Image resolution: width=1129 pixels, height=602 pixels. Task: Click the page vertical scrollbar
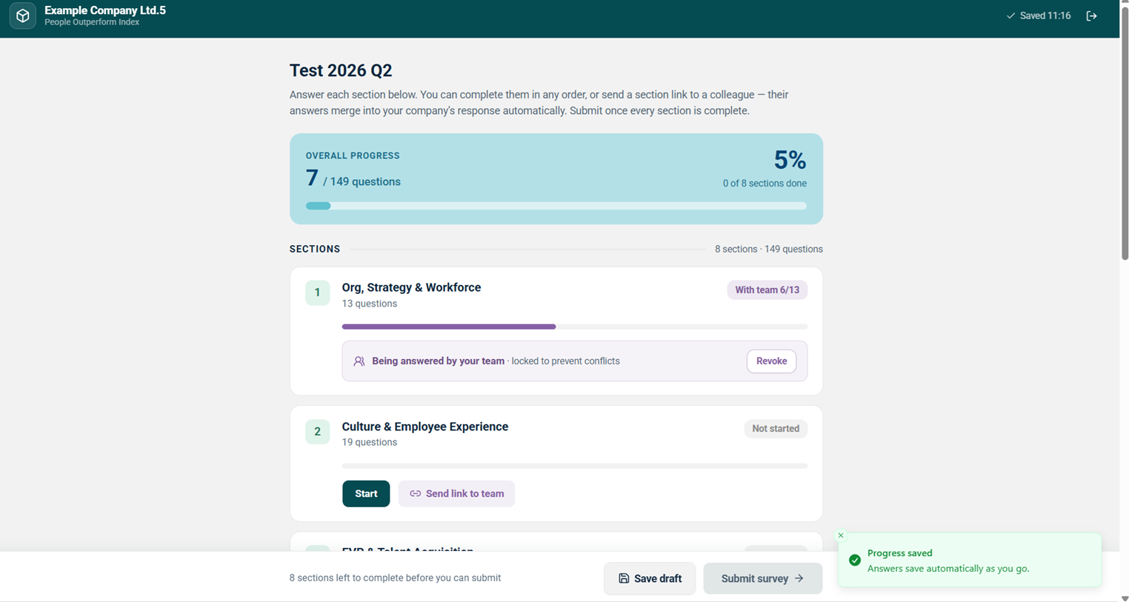[1125, 133]
